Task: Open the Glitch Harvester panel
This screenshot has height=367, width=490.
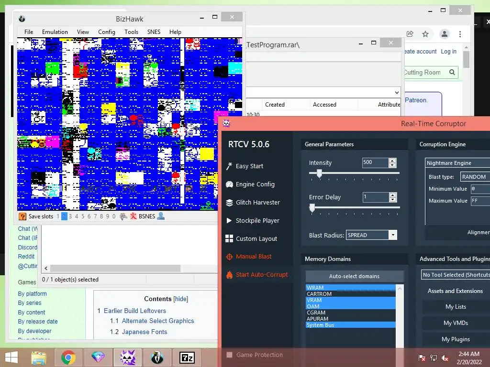Action: pyautogui.click(x=253, y=202)
